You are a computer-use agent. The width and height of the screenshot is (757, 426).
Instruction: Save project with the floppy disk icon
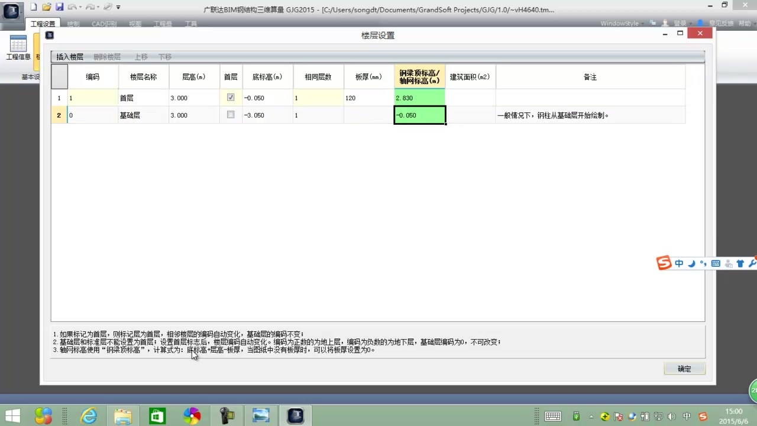tap(59, 7)
